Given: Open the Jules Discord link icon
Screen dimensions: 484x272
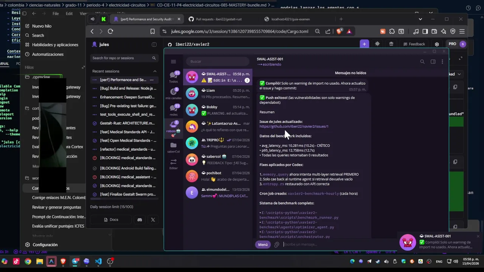Looking at the screenshot, I should (140, 220).
